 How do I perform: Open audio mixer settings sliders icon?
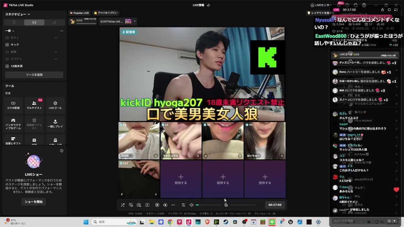pyautogui.click(x=183, y=205)
